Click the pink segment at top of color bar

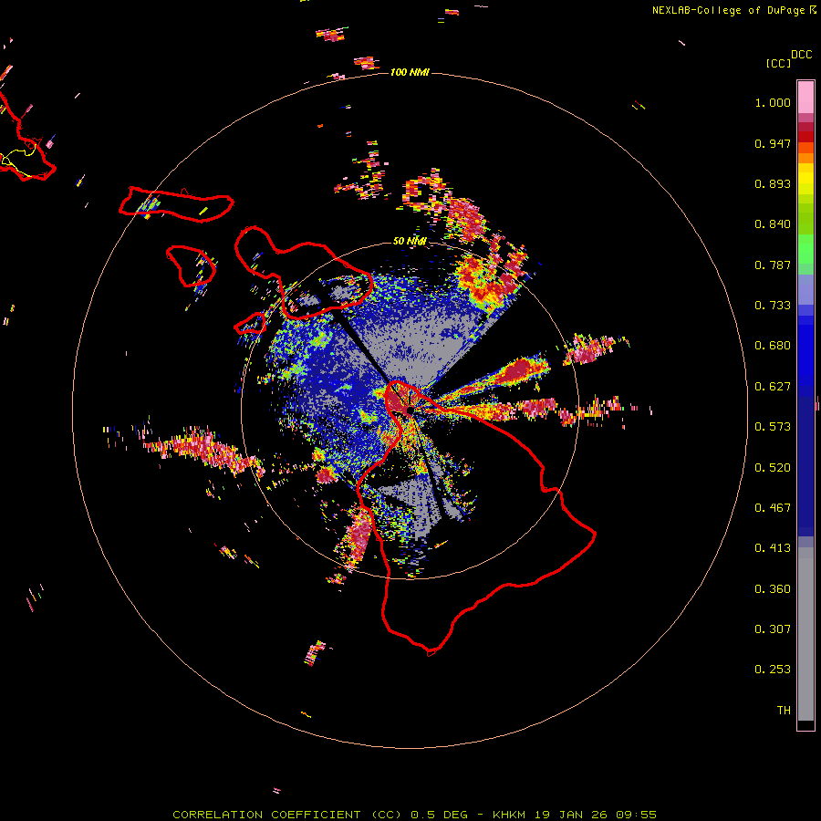tap(805, 98)
